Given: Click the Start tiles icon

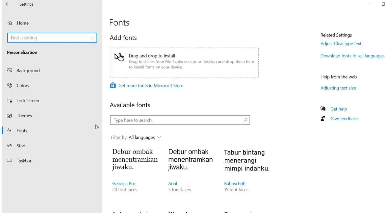Looking at the screenshot, I should pos(9,146).
